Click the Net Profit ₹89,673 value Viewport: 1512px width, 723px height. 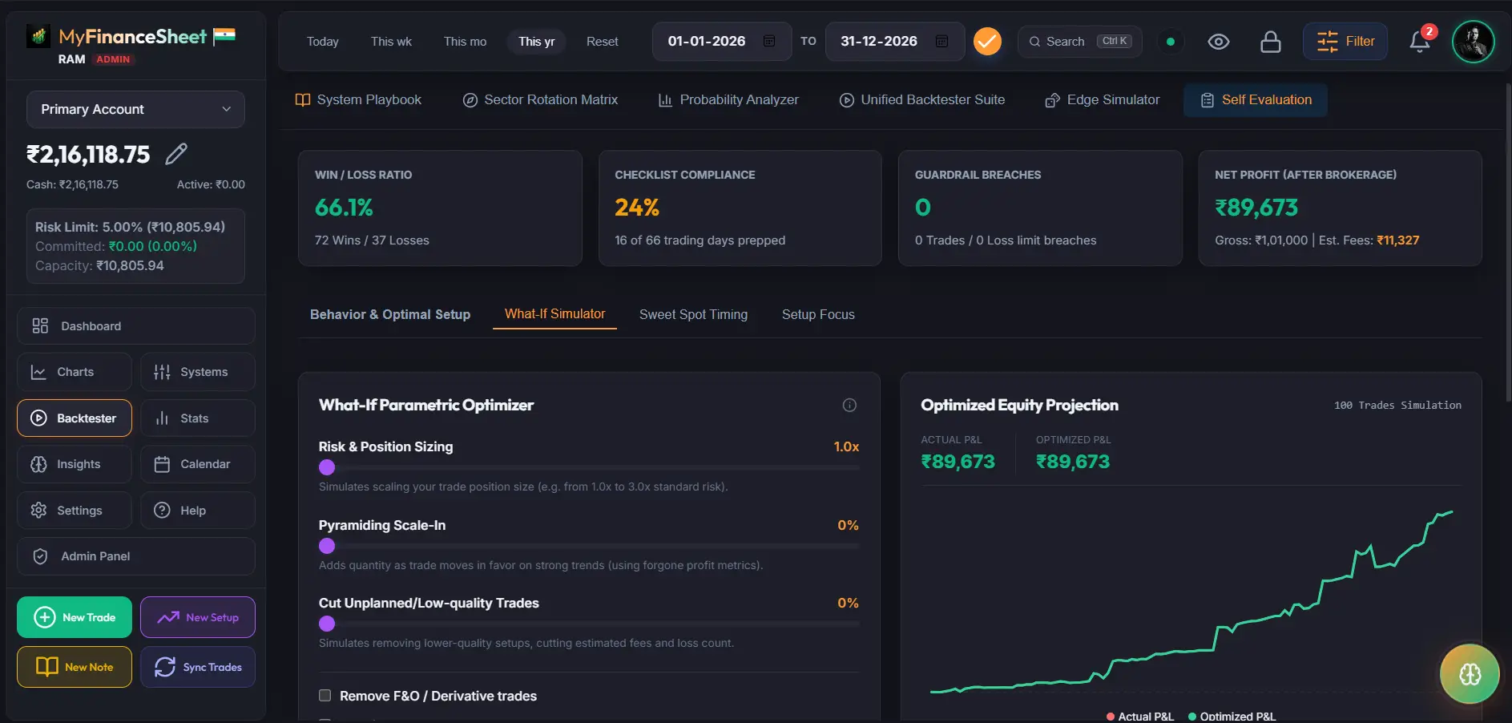[x=1256, y=208]
